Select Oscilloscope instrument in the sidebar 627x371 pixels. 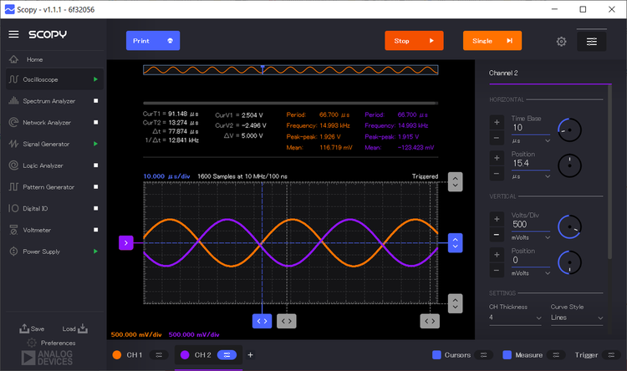coord(55,79)
